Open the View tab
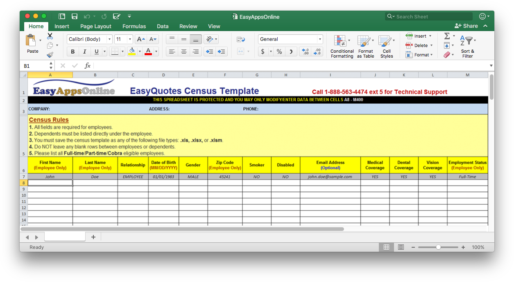 pyautogui.click(x=214, y=26)
